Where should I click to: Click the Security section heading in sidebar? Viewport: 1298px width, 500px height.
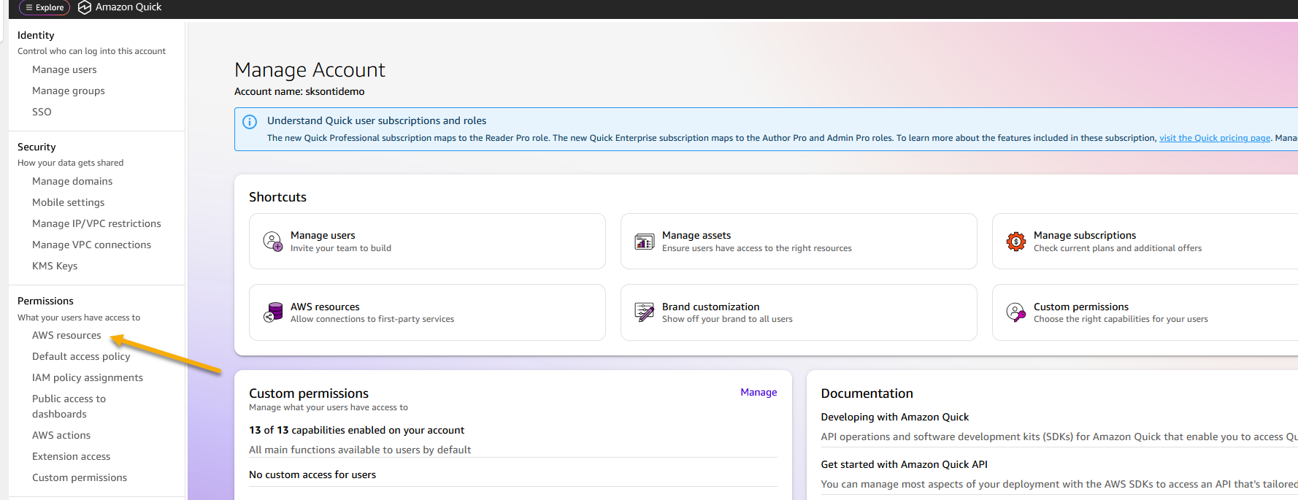pyautogui.click(x=37, y=147)
